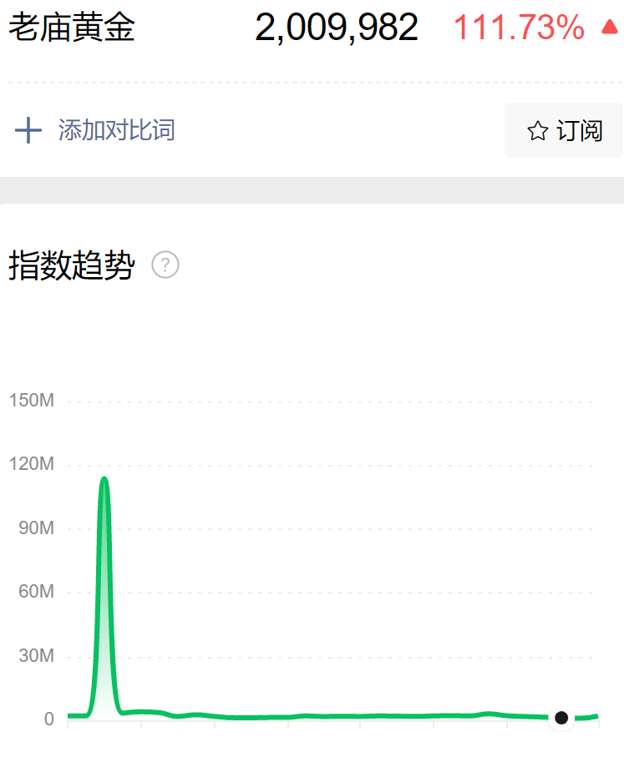
Task: Click the 60M y-axis label
Action: (36, 592)
